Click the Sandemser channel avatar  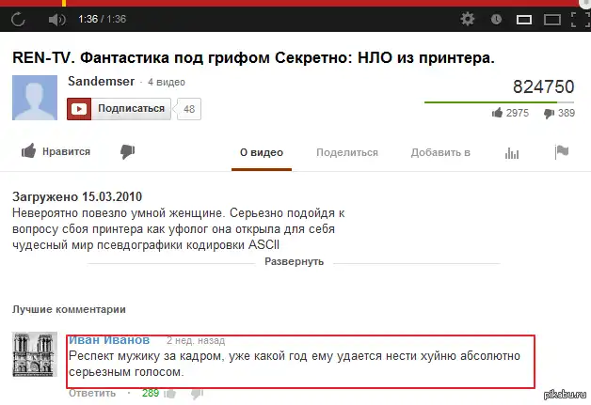pos(35,98)
